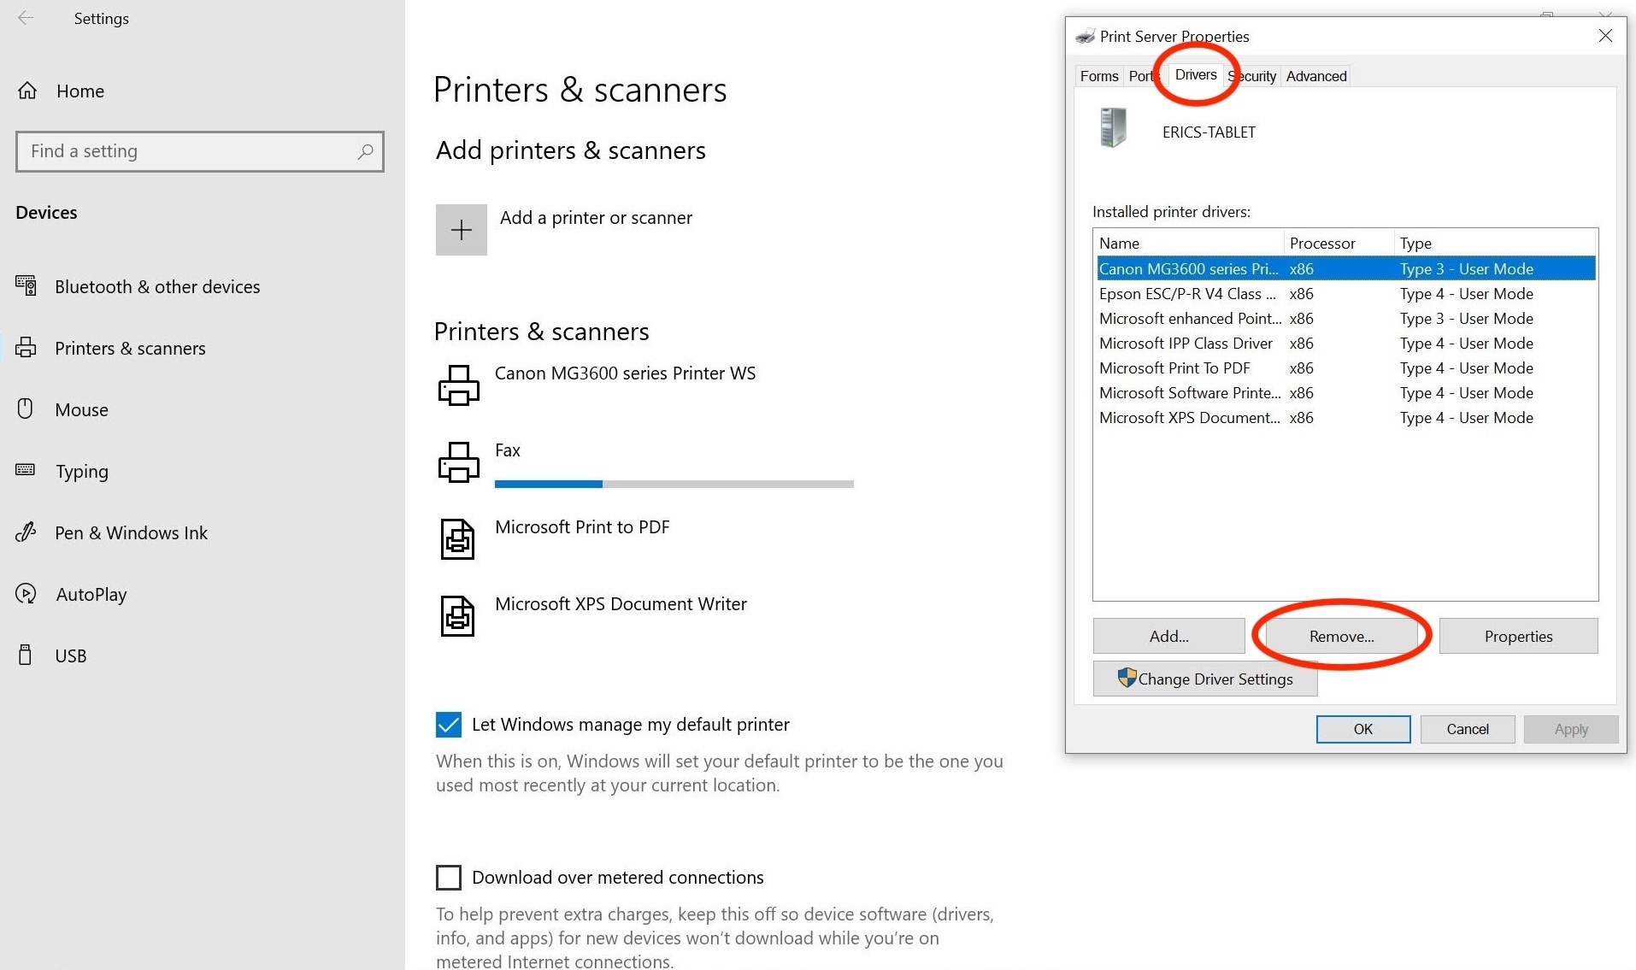Screen dimensions: 1636x970
Task: Click the USB icon
Action: point(26,655)
